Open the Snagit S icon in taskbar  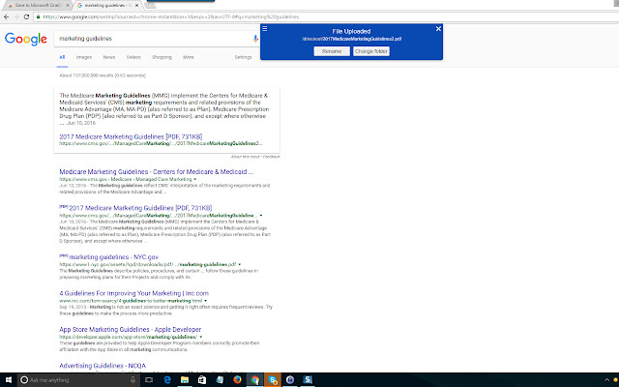pos(308,380)
